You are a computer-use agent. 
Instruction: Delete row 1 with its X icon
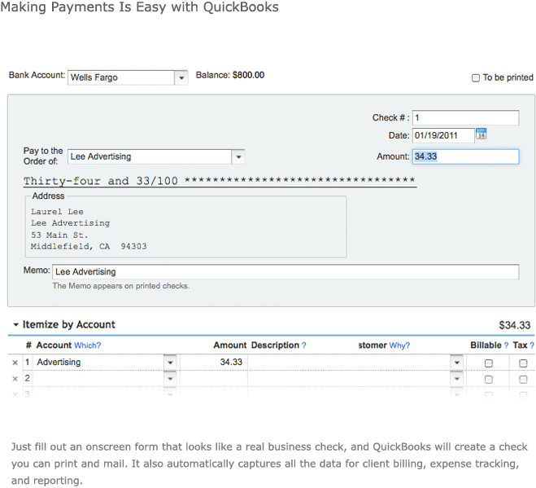pyautogui.click(x=15, y=363)
